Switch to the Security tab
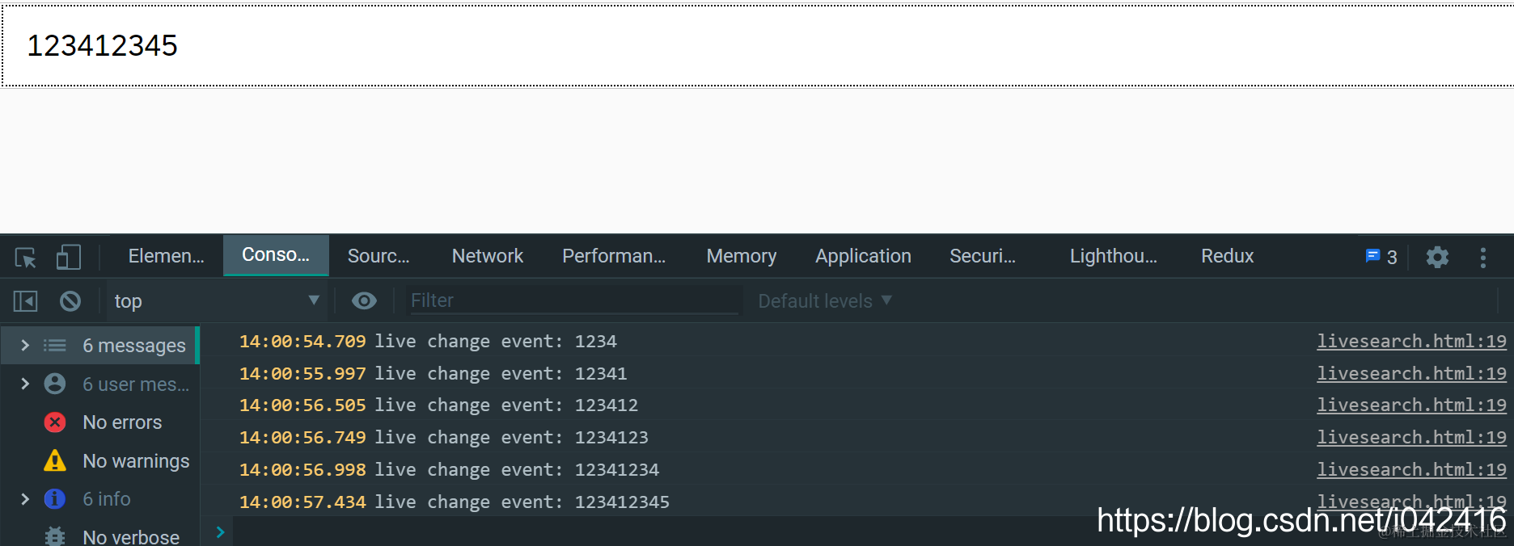Screen dimensions: 1514x546 [983, 257]
